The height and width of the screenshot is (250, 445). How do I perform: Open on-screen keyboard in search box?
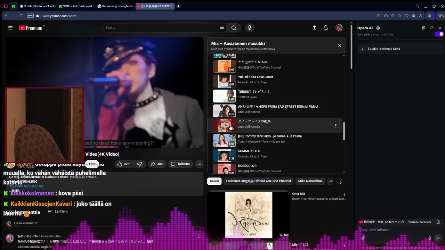click(222, 28)
